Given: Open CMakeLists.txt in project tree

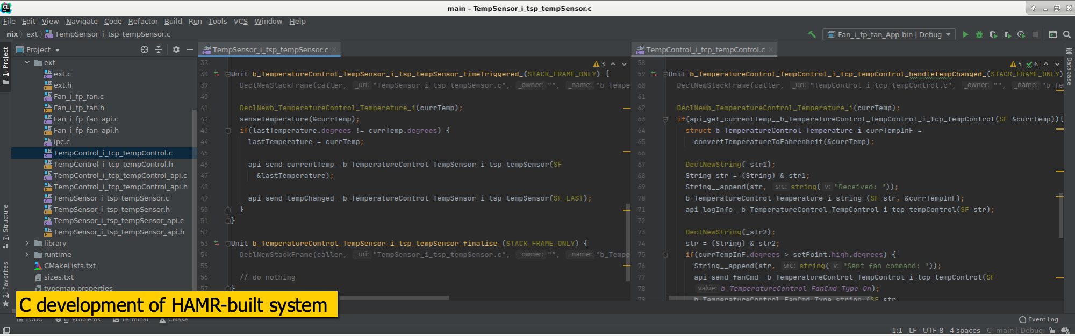Looking at the screenshot, I should tap(69, 266).
